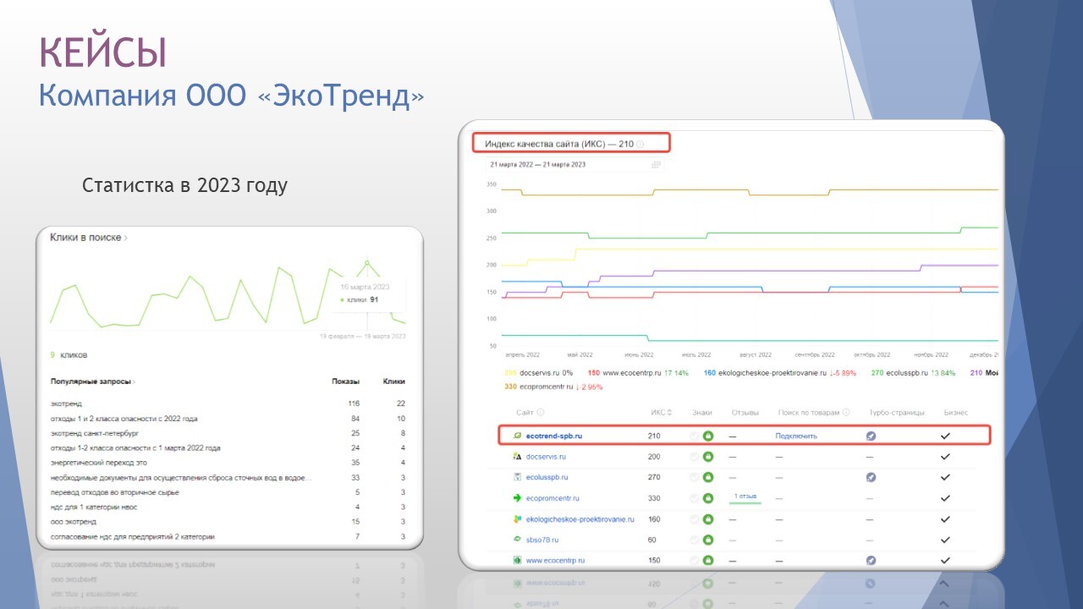Click the green arrow favicon of ecopromcentr.ru
This screenshot has width=1083, height=609.
click(x=517, y=498)
